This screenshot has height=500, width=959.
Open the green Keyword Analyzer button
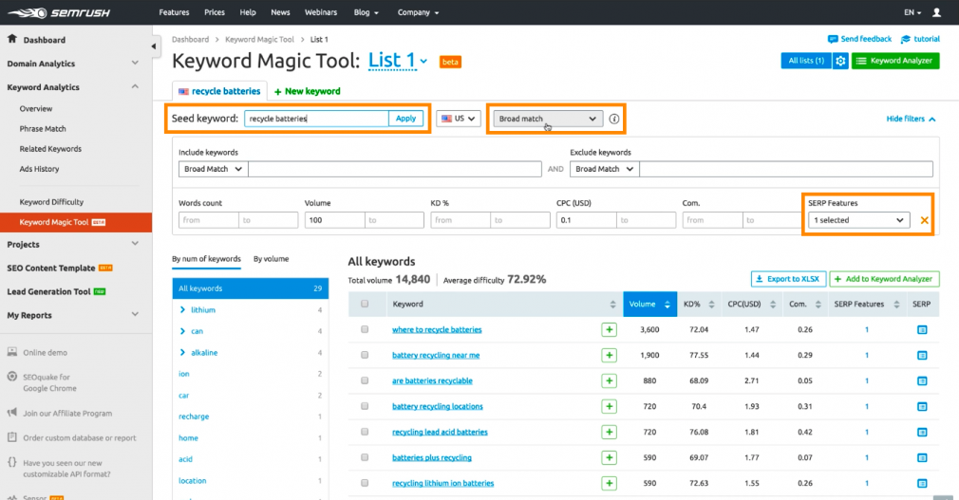(895, 61)
